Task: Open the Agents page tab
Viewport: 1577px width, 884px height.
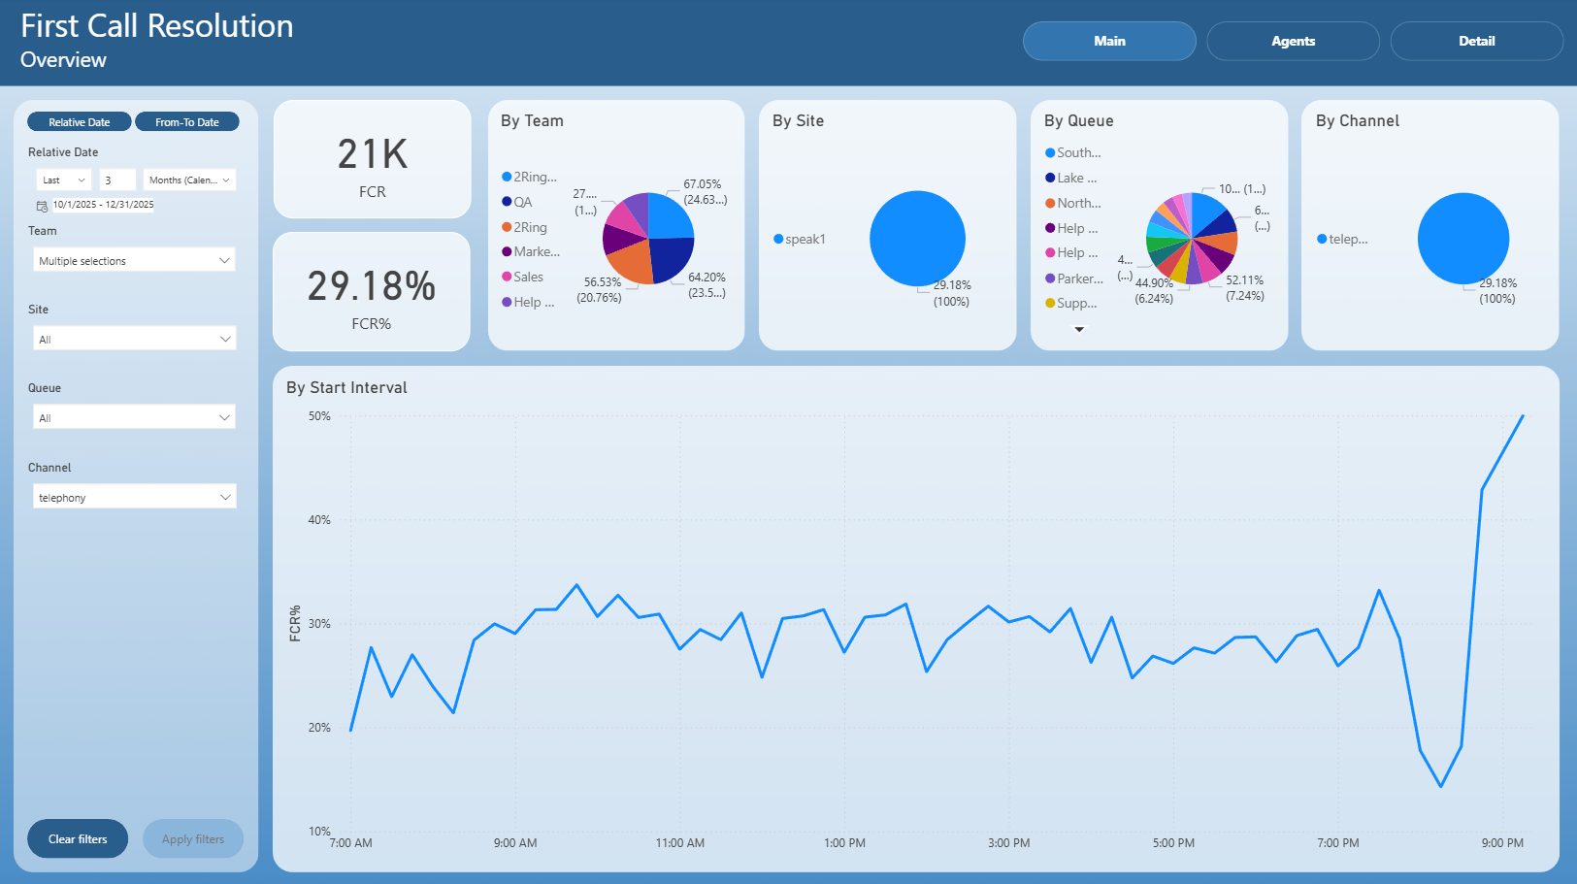Action: pyautogui.click(x=1293, y=41)
